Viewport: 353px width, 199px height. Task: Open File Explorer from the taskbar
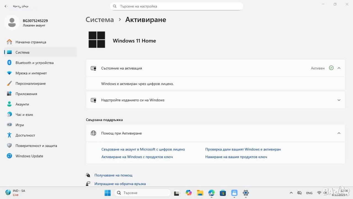pyautogui.click(x=200, y=193)
